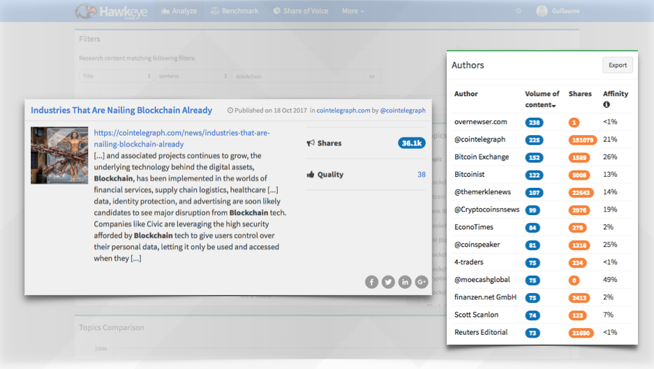Select author Reuters Editorial
654x369 pixels.
(481, 332)
